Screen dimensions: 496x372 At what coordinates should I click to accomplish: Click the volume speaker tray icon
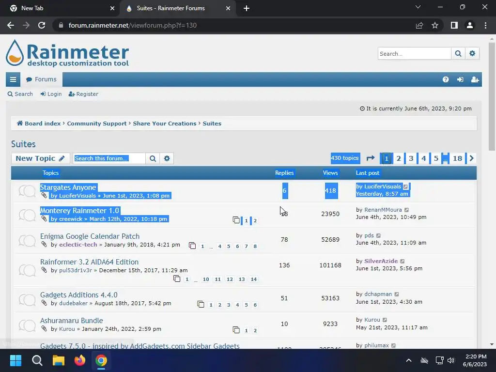point(451,360)
